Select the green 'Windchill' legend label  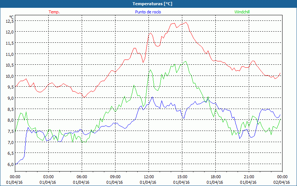pyautogui.click(x=242, y=12)
